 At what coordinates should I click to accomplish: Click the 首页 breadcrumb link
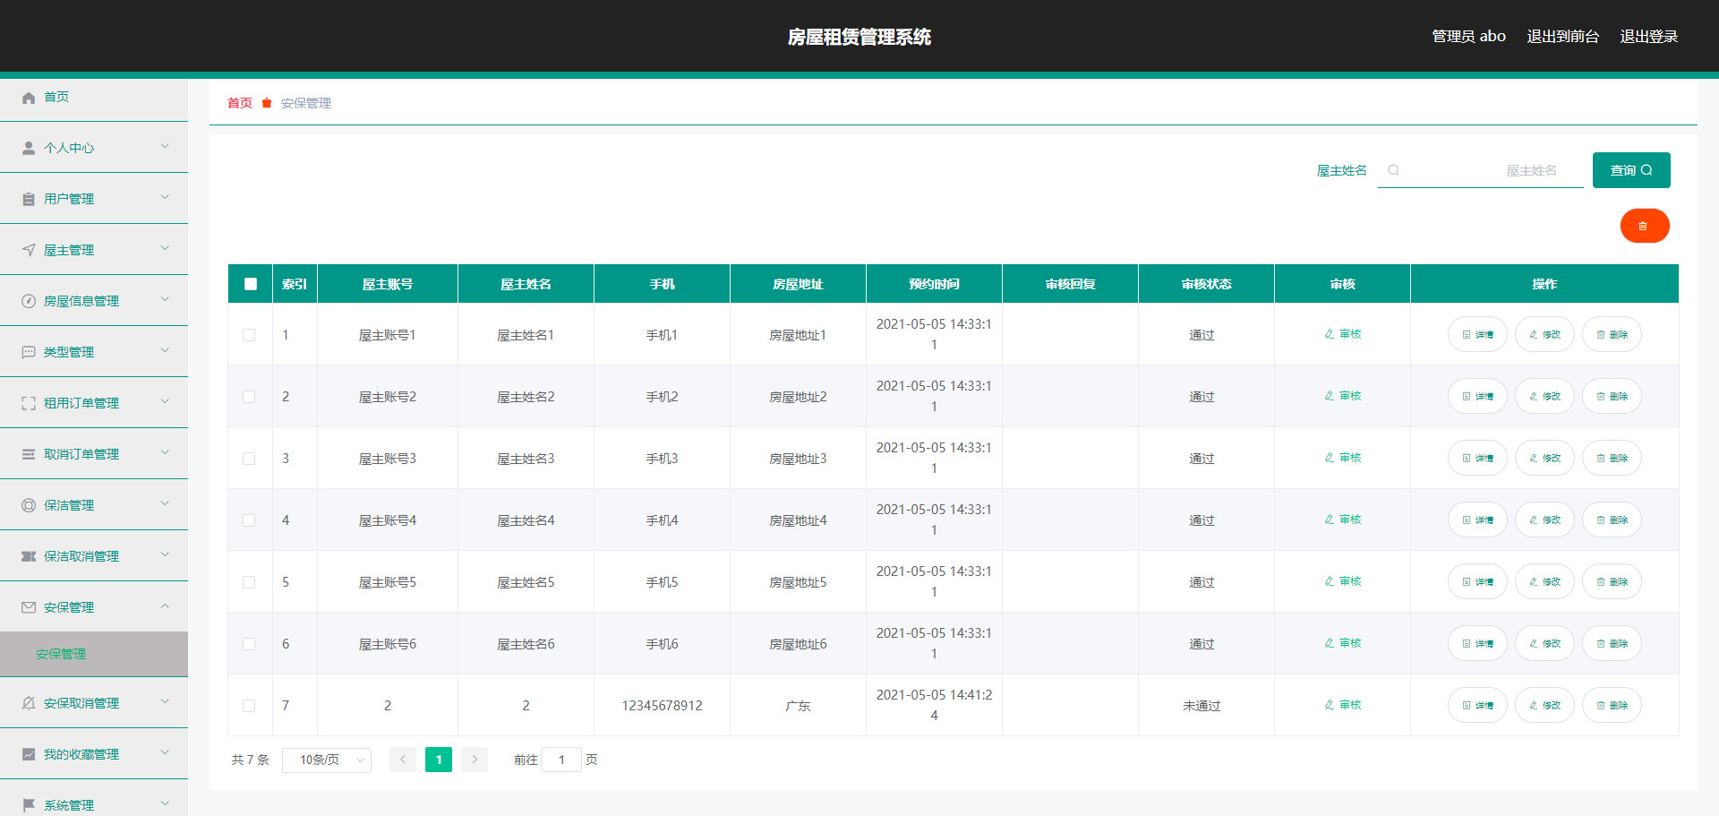click(x=240, y=103)
